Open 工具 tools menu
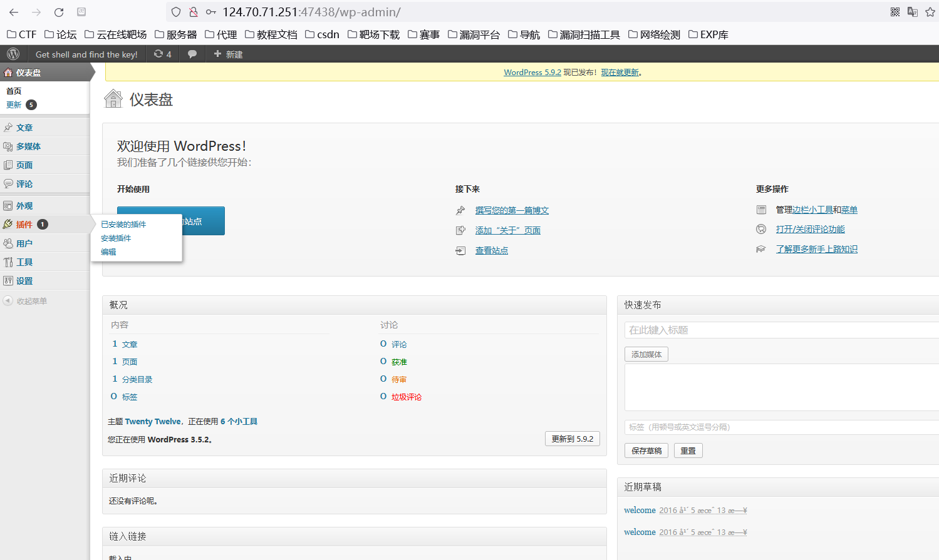The image size is (939, 560). pyautogui.click(x=44, y=262)
